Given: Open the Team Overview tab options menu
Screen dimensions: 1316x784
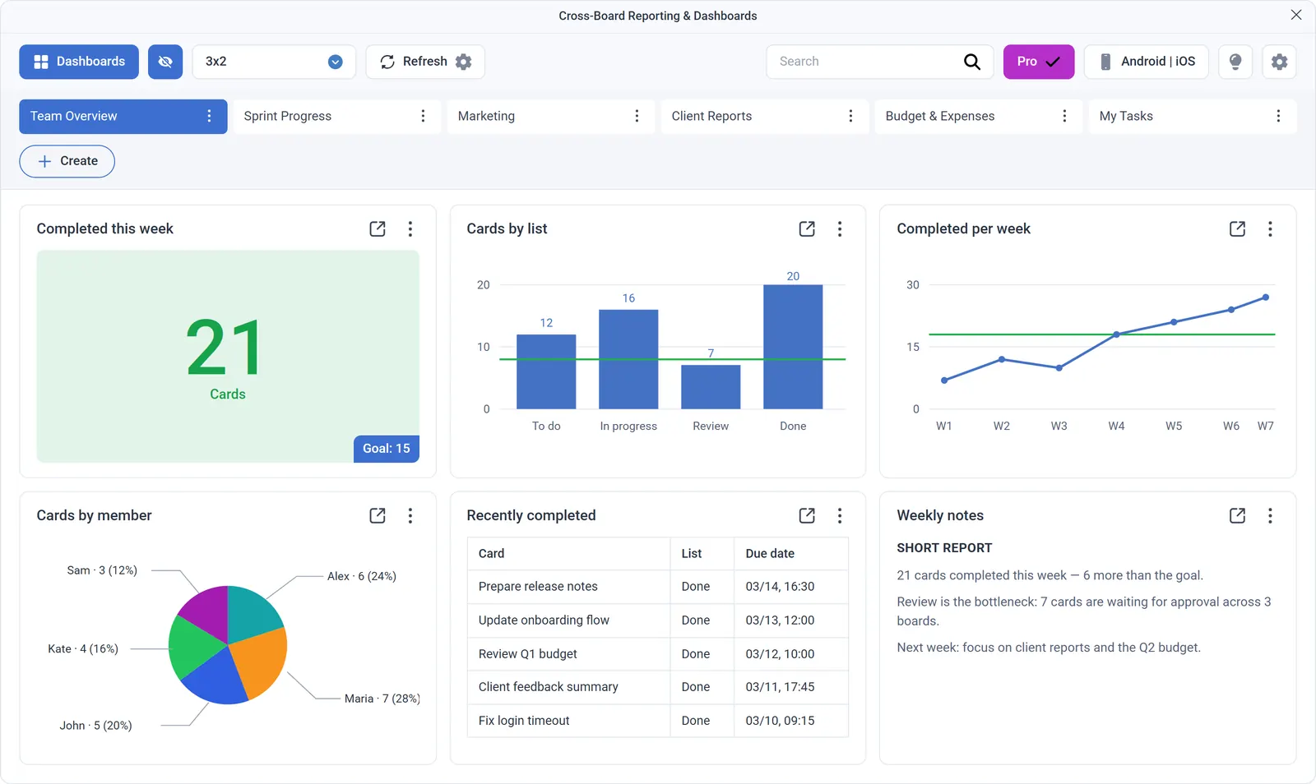Looking at the screenshot, I should (x=209, y=116).
